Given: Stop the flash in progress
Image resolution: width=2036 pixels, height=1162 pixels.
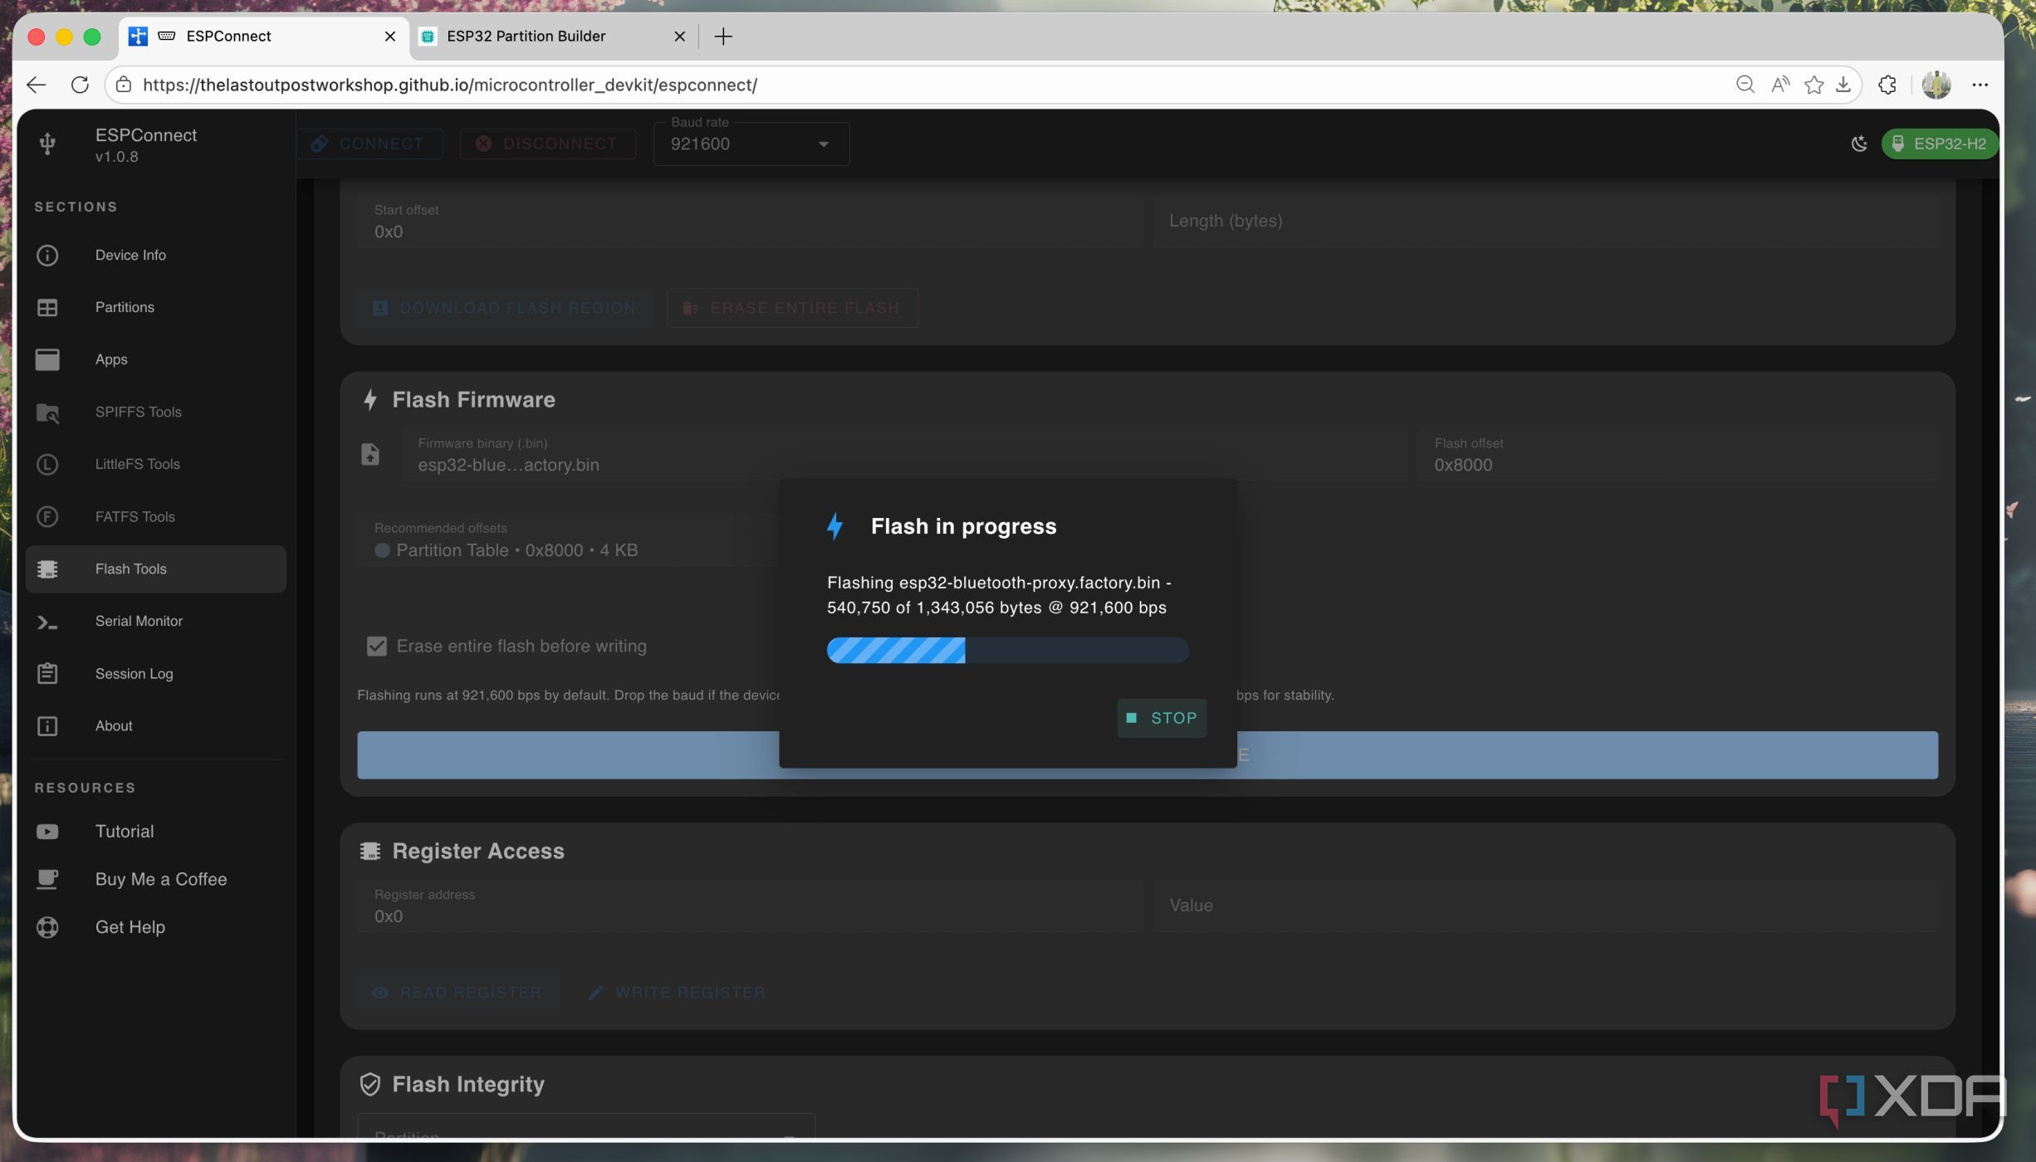Looking at the screenshot, I should 1162,718.
